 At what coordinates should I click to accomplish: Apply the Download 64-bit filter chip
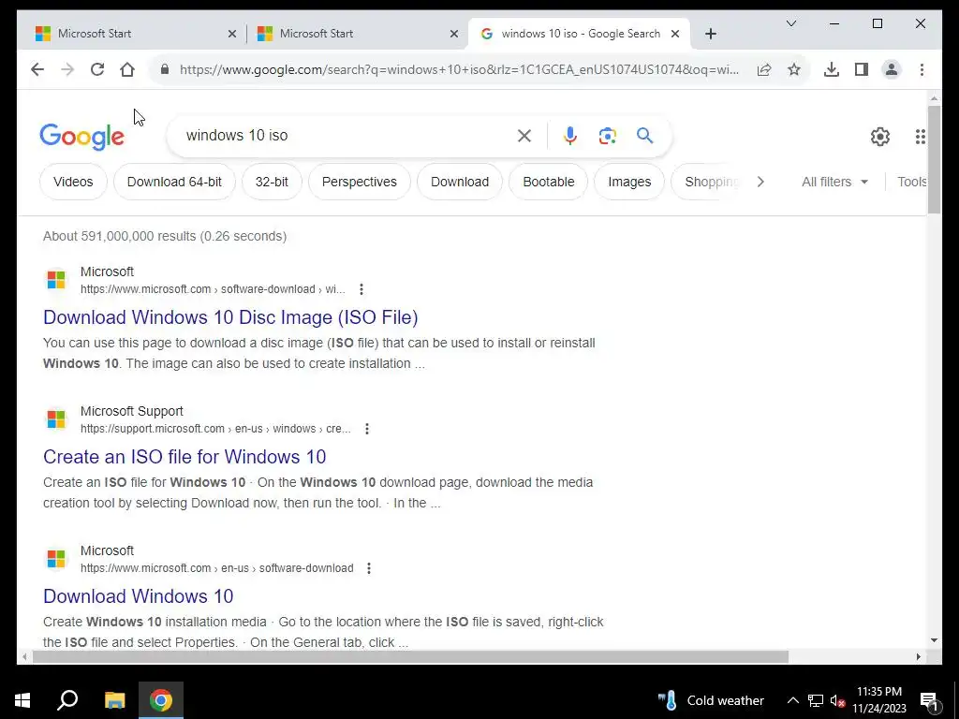(174, 182)
